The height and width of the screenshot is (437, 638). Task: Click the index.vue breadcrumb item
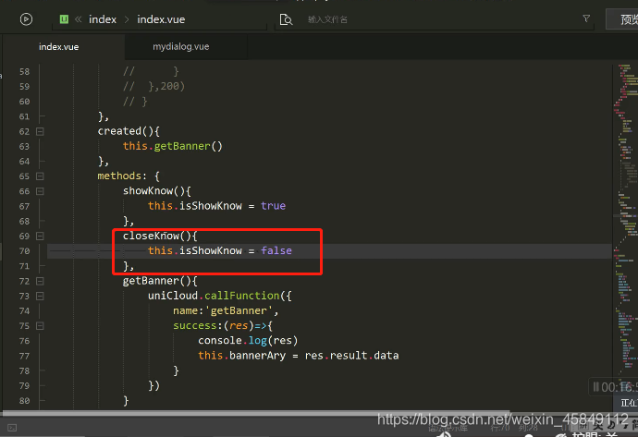coord(161,19)
